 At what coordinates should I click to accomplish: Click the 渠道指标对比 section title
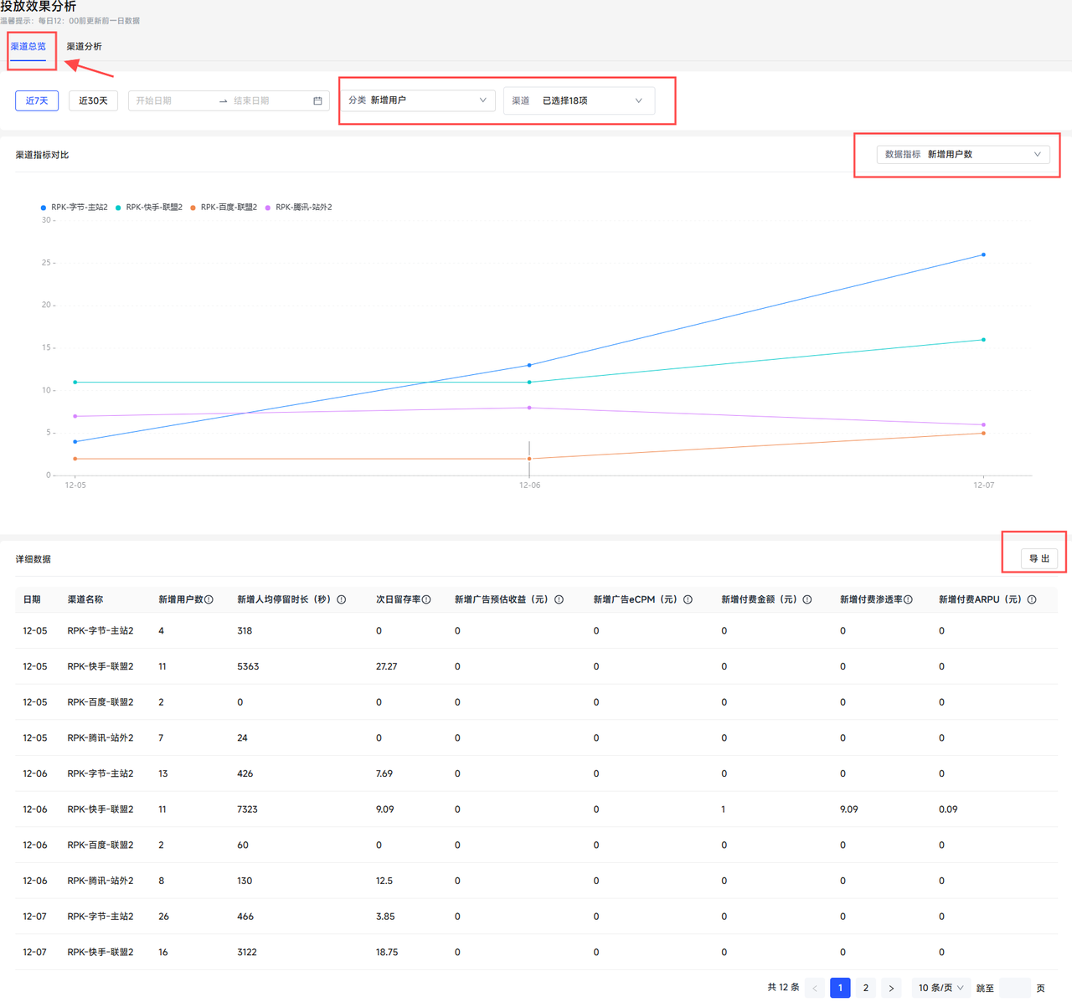point(42,155)
